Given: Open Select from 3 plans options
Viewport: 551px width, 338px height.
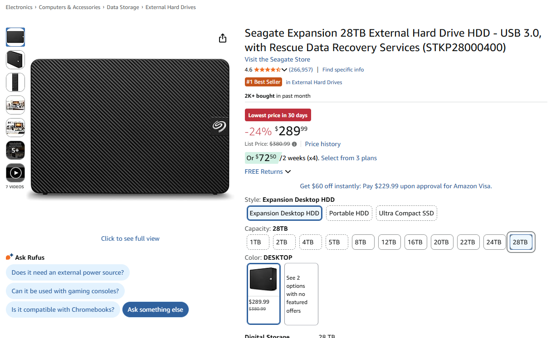Looking at the screenshot, I should 349,158.
